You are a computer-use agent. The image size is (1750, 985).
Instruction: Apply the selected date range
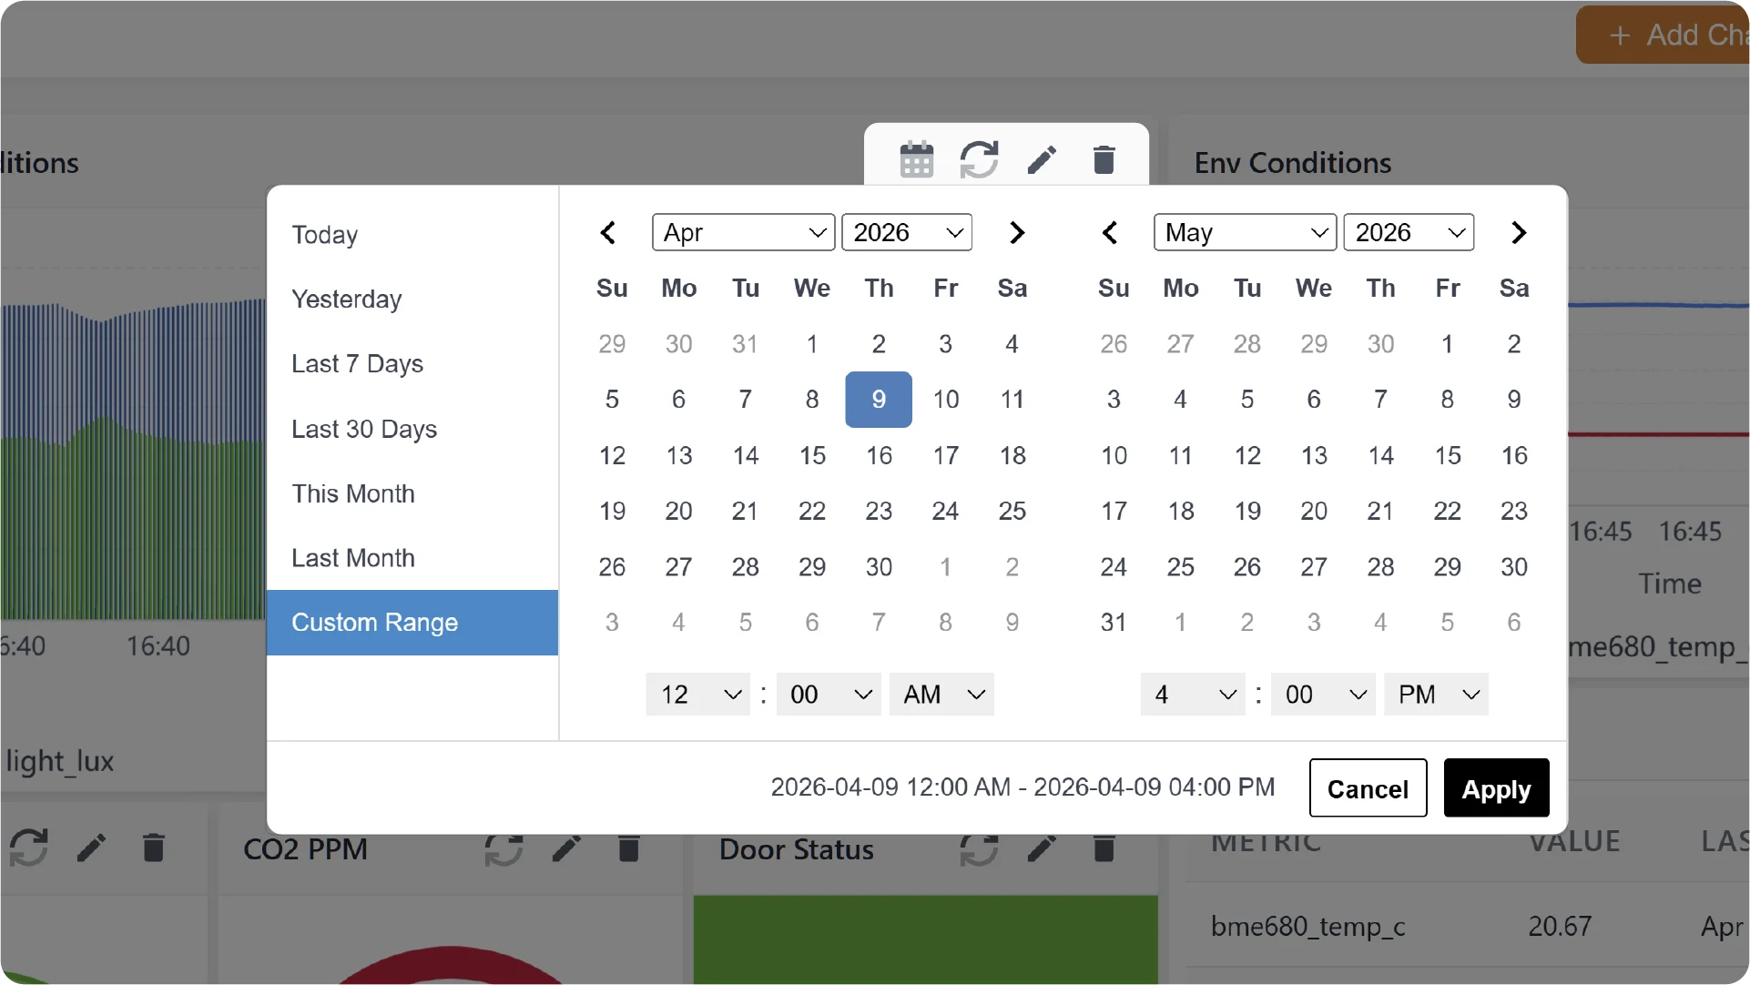pyautogui.click(x=1496, y=788)
